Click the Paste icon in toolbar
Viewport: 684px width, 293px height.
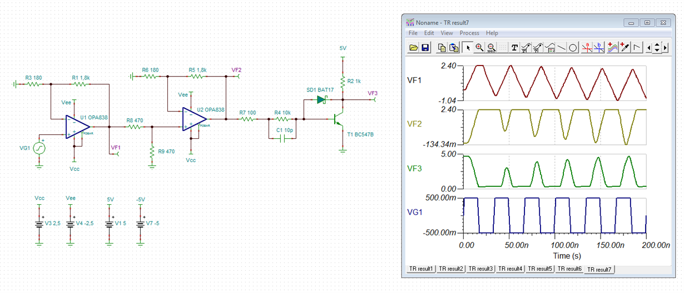[x=454, y=48]
